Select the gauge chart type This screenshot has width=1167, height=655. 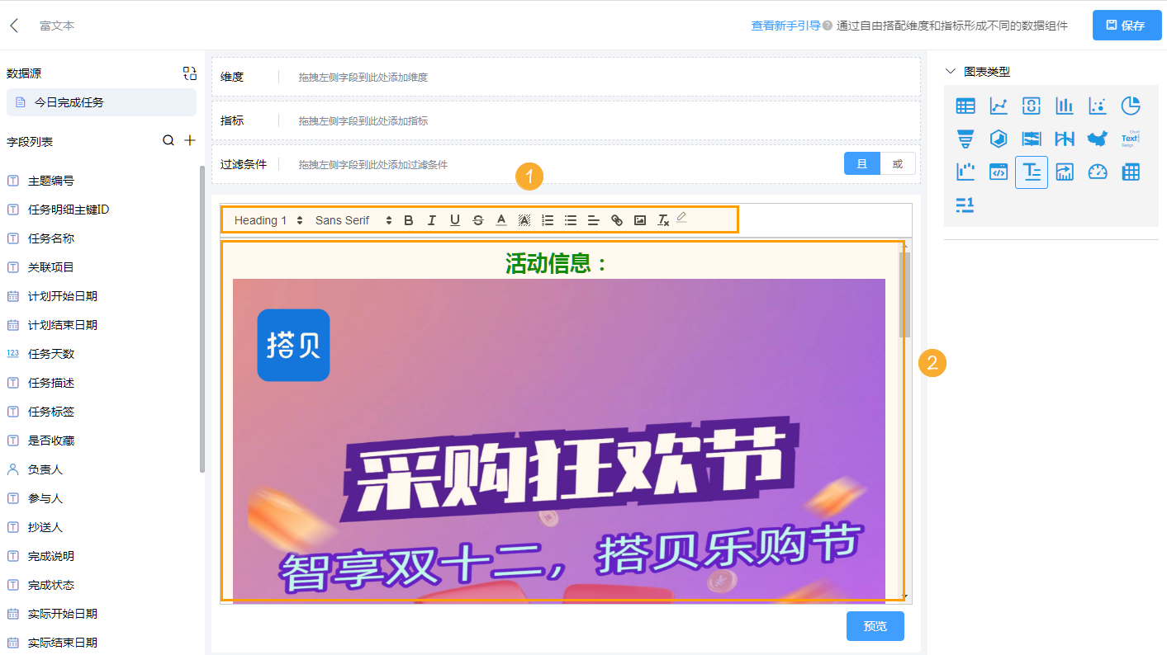point(1097,172)
